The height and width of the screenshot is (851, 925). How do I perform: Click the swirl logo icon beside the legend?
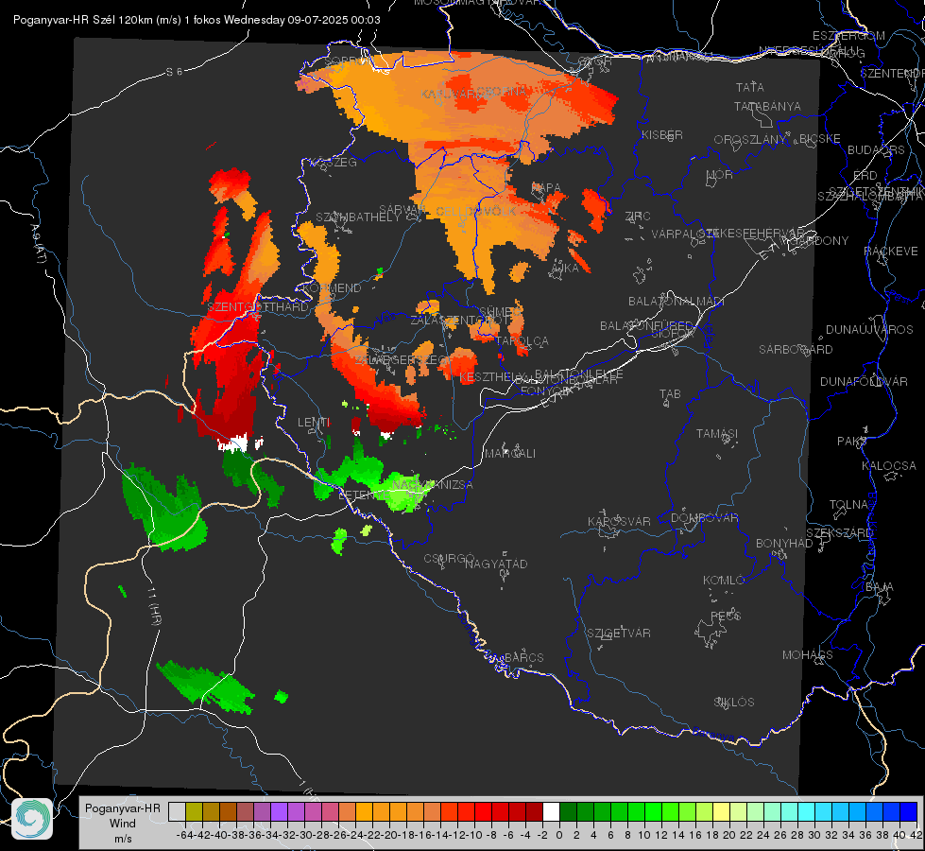[x=32, y=819]
